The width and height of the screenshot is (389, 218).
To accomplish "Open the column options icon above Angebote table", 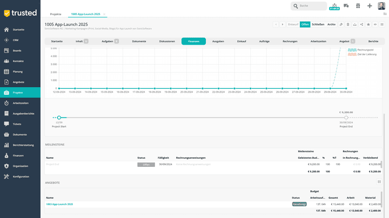I will (379, 182).
